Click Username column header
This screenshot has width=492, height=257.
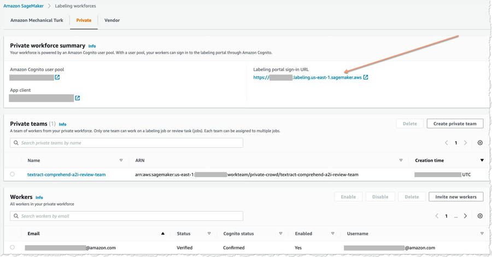[x=358, y=233]
